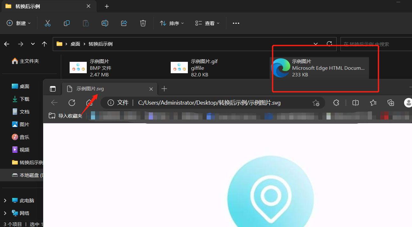Click the Paste icon in Explorer toolbar
412x227 pixels.
click(x=86, y=23)
